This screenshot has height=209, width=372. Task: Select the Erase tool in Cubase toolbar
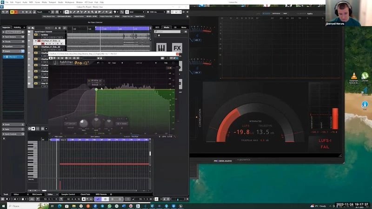click(78, 12)
